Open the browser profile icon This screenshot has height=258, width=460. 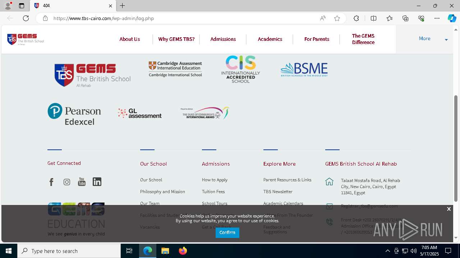[8, 6]
